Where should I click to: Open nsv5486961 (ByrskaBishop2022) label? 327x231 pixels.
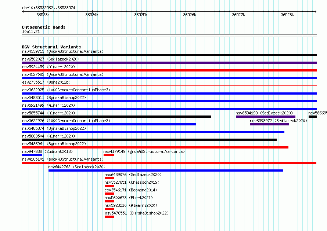click(x=54, y=144)
